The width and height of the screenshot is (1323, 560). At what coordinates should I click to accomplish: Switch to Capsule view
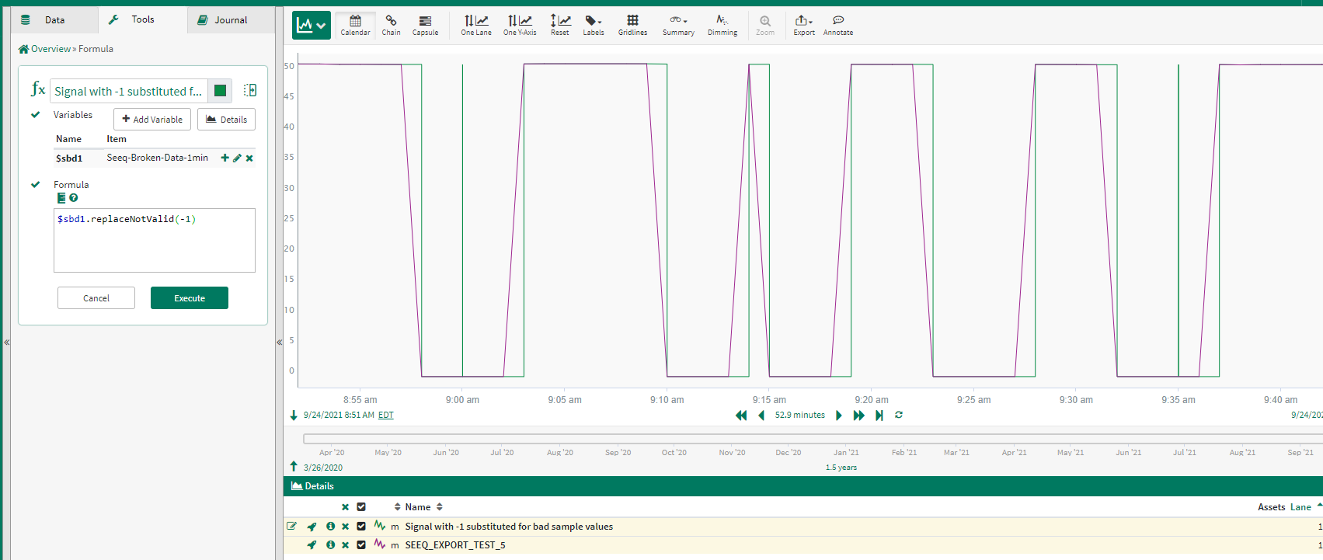425,25
